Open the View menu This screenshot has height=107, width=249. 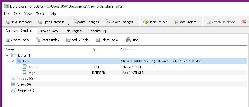(x=28, y=14)
